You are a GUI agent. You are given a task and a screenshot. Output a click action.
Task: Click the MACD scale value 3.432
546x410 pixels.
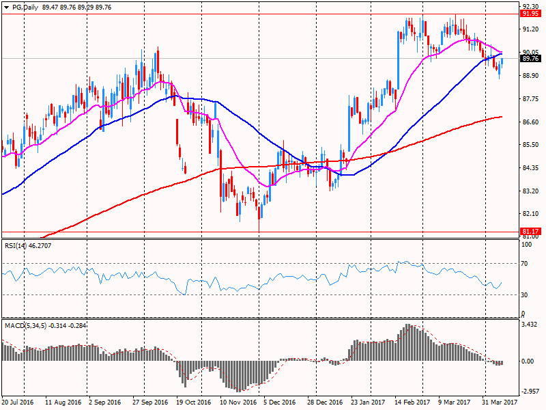pyautogui.click(x=529, y=325)
